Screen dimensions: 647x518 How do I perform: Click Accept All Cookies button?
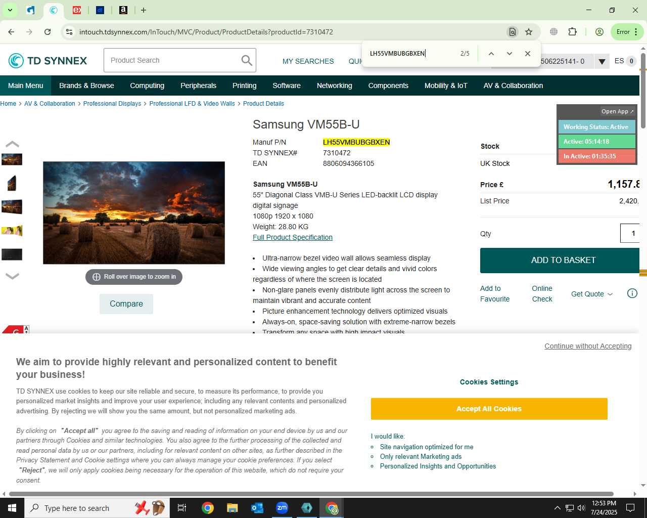(x=489, y=409)
